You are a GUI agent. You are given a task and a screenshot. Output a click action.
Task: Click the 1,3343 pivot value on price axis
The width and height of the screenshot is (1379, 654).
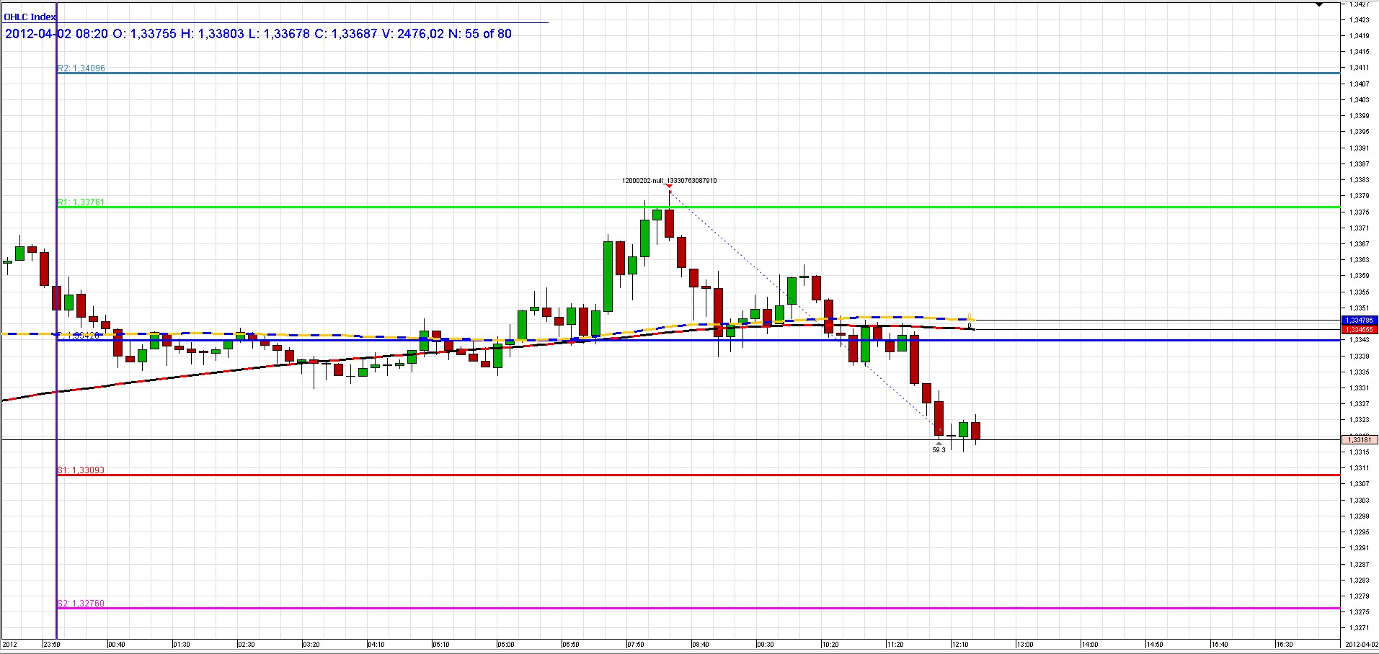1358,340
